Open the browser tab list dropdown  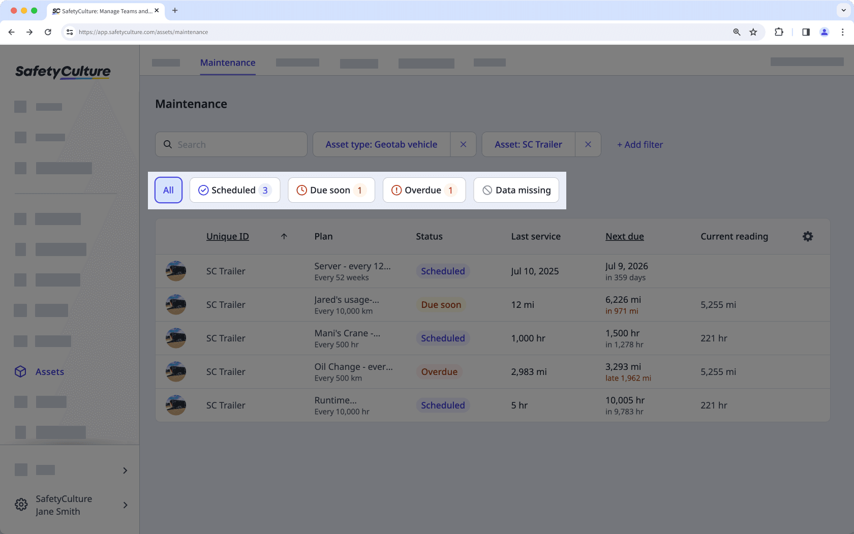pyautogui.click(x=843, y=10)
